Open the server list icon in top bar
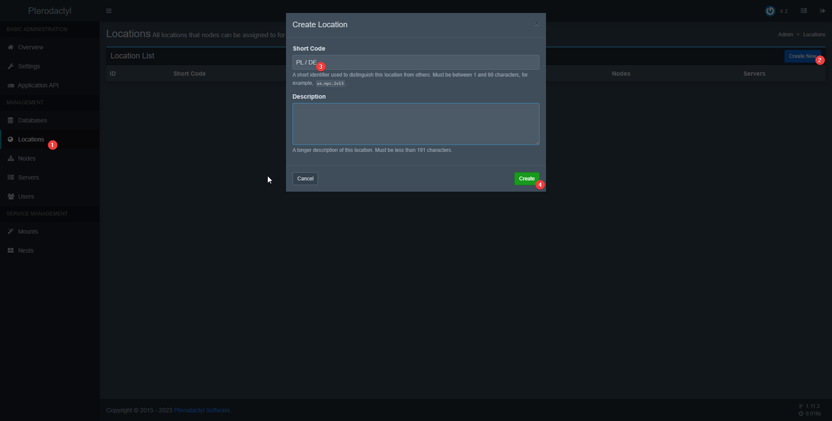The image size is (832, 421). point(804,11)
